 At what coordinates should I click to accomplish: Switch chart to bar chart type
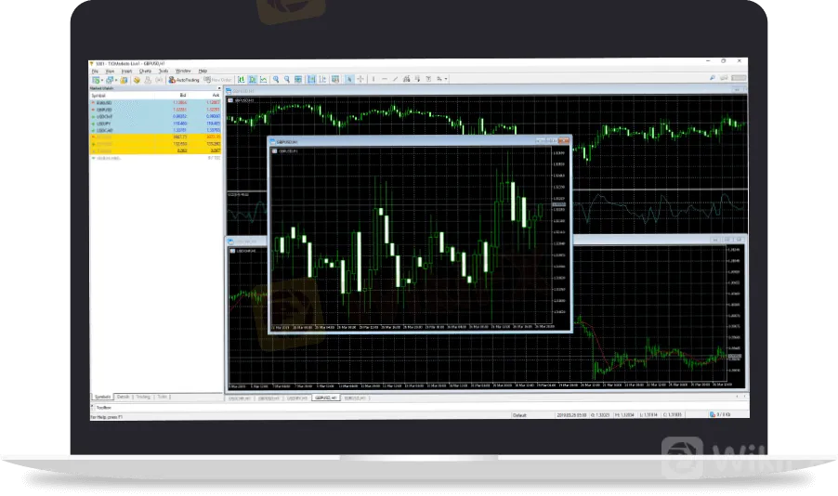click(242, 79)
